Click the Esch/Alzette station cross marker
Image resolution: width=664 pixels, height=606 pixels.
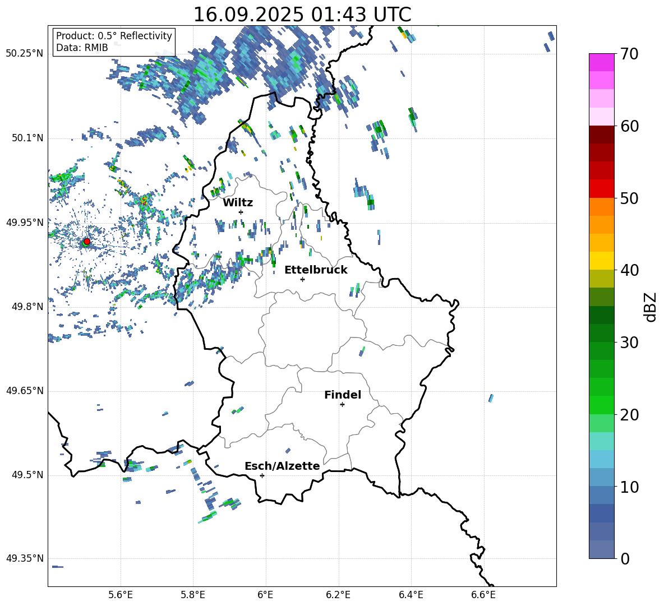click(262, 475)
